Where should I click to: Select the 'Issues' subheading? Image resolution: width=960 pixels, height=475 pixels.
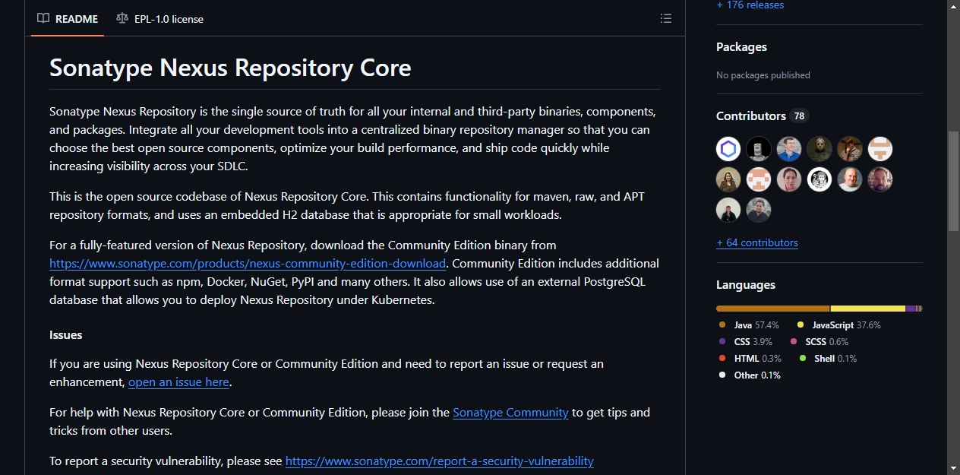pyautogui.click(x=66, y=335)
